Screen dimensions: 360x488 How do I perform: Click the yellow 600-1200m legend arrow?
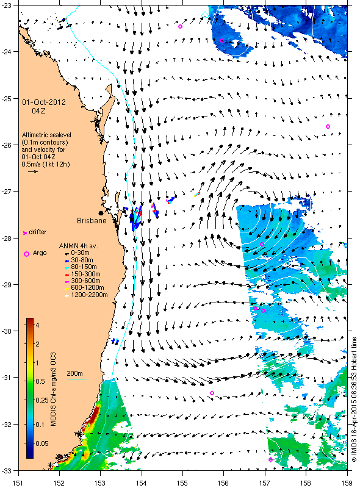click(x=67, y=289)
